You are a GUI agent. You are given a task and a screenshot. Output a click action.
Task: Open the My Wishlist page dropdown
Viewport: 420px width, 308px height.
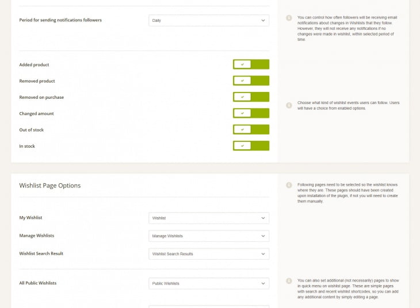click(x=209, y=218)
